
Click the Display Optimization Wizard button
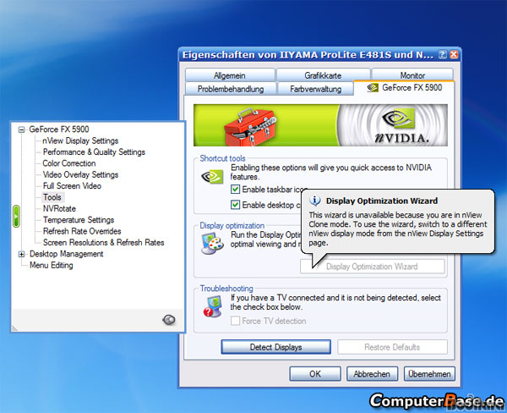372,267
